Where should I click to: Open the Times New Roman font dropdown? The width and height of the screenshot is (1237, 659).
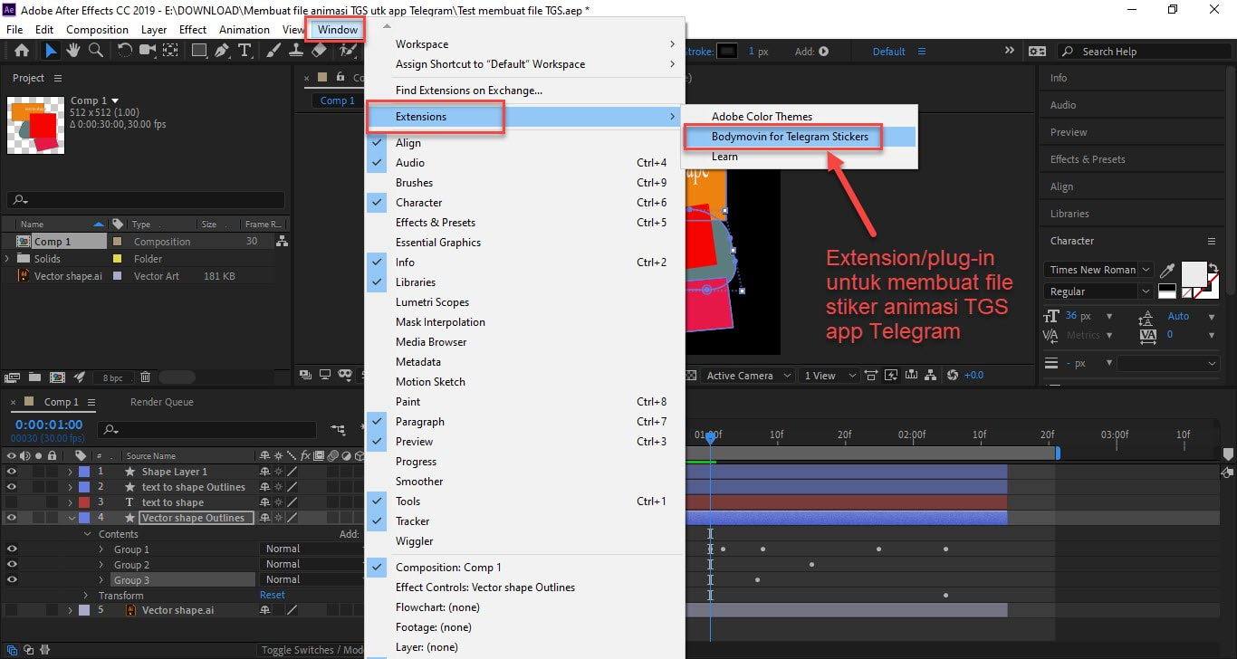coord(1098,270)
